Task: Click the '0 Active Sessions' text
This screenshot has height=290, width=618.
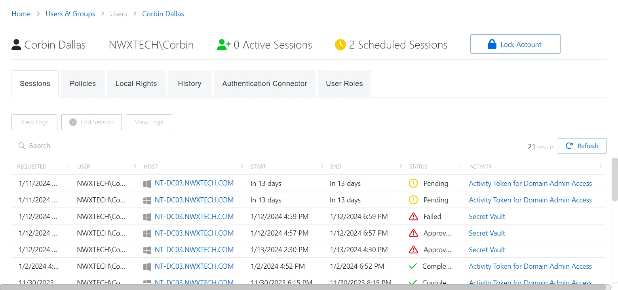Action: tap(273, 45)
